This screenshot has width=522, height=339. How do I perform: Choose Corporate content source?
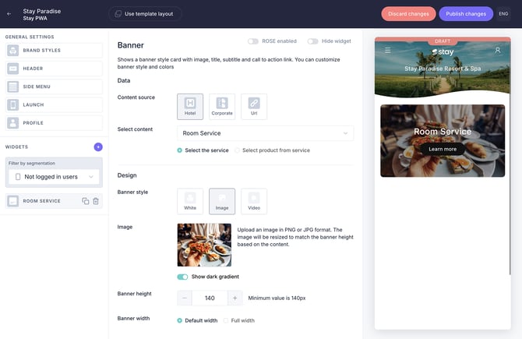[x=222, y=107]
